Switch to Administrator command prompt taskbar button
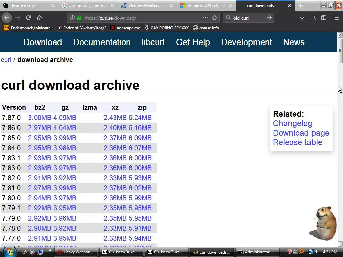The image size is (343, 257). pyautogui.click(x=258, y=252)
